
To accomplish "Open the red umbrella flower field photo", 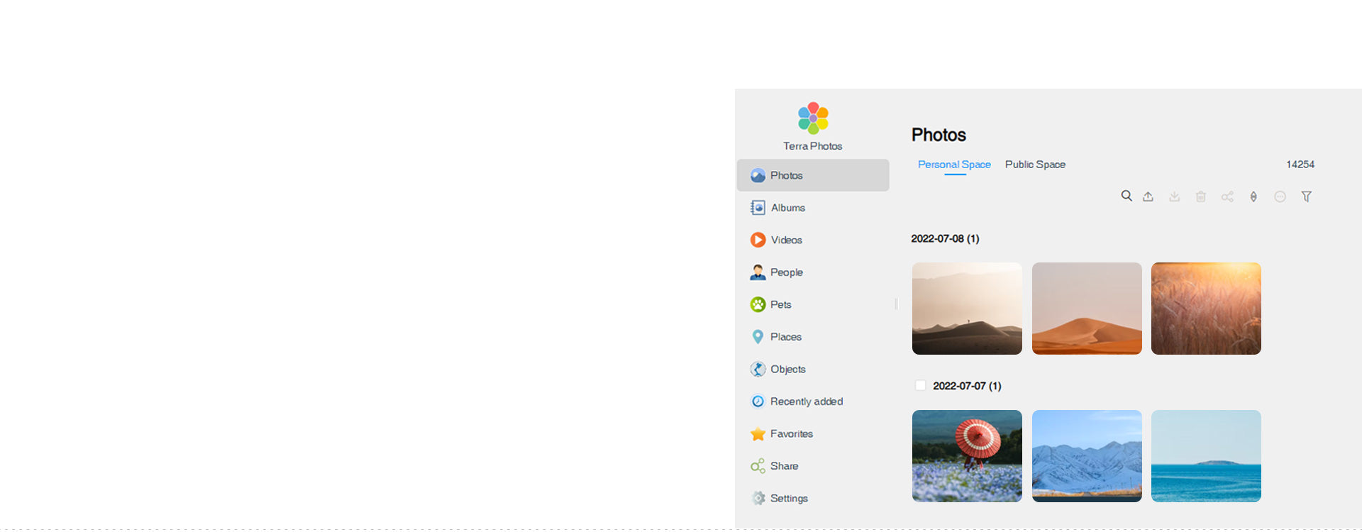I will click(967, 456).
